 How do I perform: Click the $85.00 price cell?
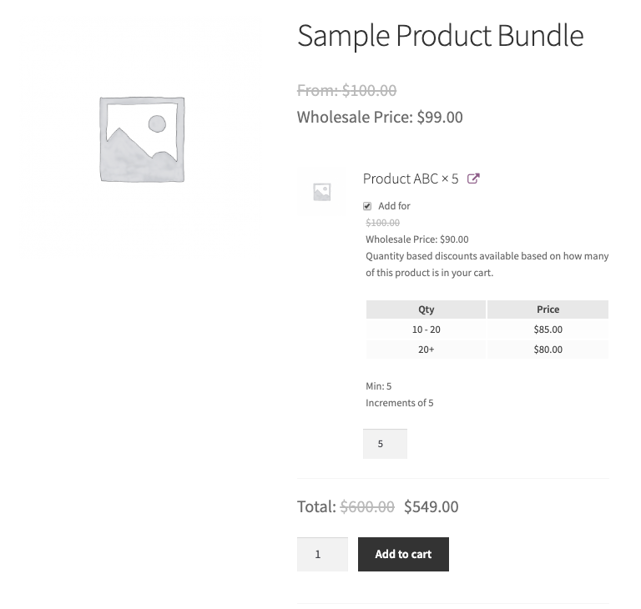pyautogui.click(x=548, y=330)
